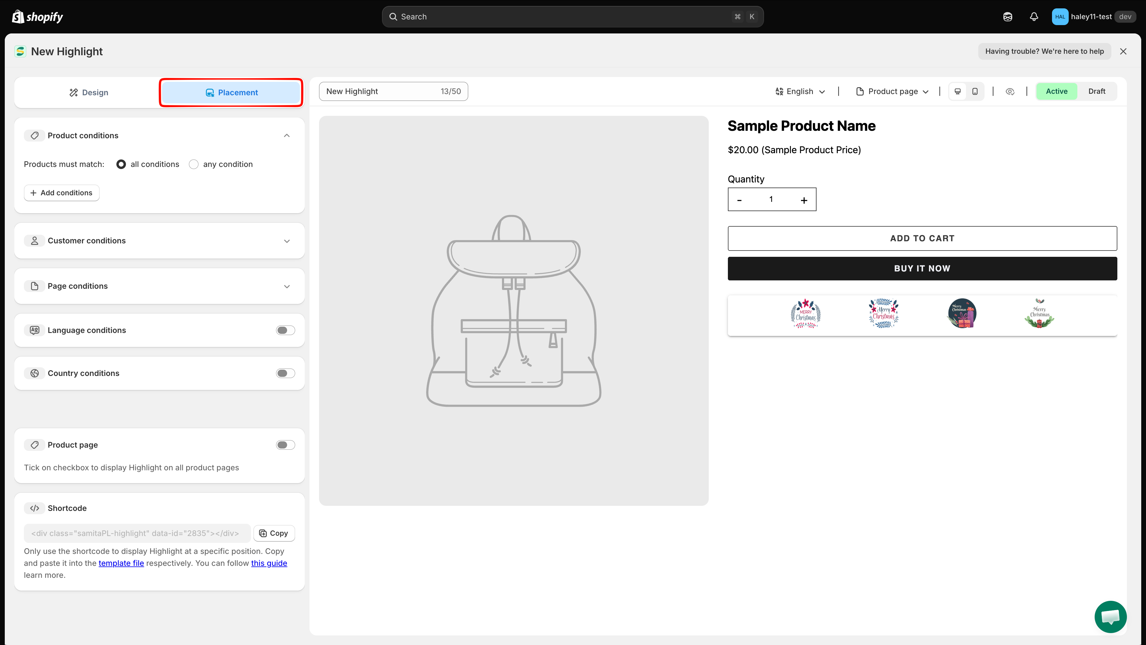
Task: Open the English language dropdown
Action: [800, 91]
